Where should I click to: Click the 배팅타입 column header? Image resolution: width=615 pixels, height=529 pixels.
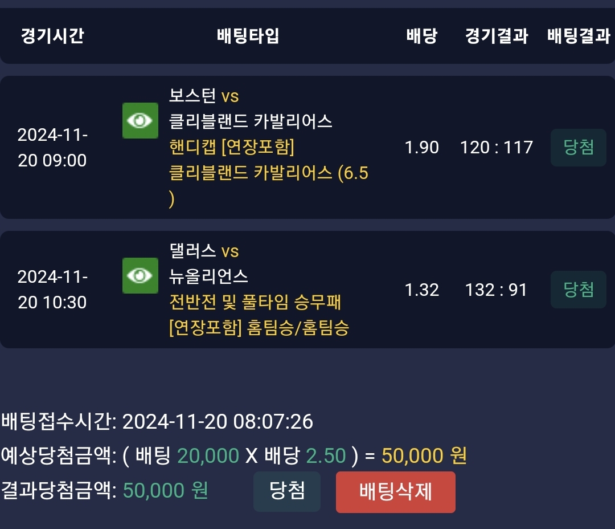(248, 36)
